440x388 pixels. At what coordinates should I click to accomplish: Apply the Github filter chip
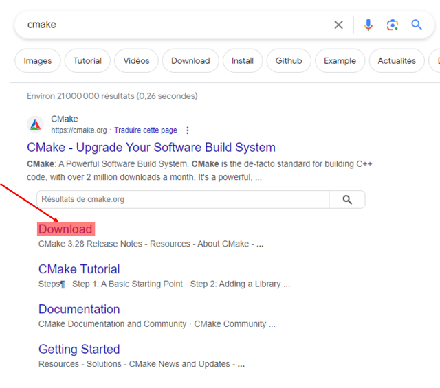289,61
